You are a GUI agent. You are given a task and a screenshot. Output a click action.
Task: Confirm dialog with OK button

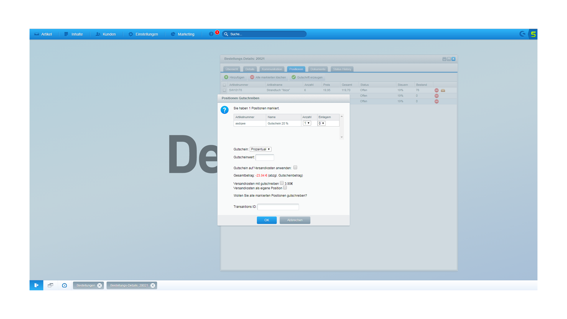pos(267,220)
